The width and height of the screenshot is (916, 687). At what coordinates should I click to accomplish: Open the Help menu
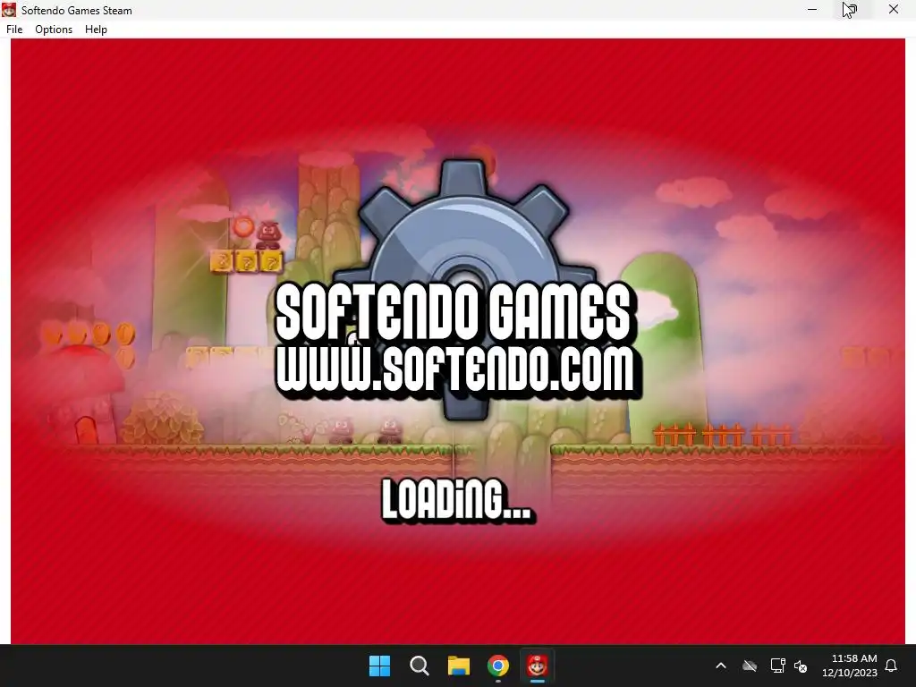[96, 30]
